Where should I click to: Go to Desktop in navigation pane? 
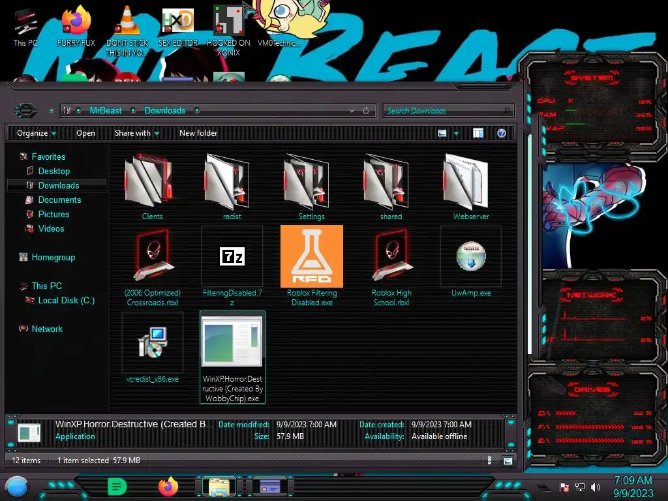coord(53,172)
